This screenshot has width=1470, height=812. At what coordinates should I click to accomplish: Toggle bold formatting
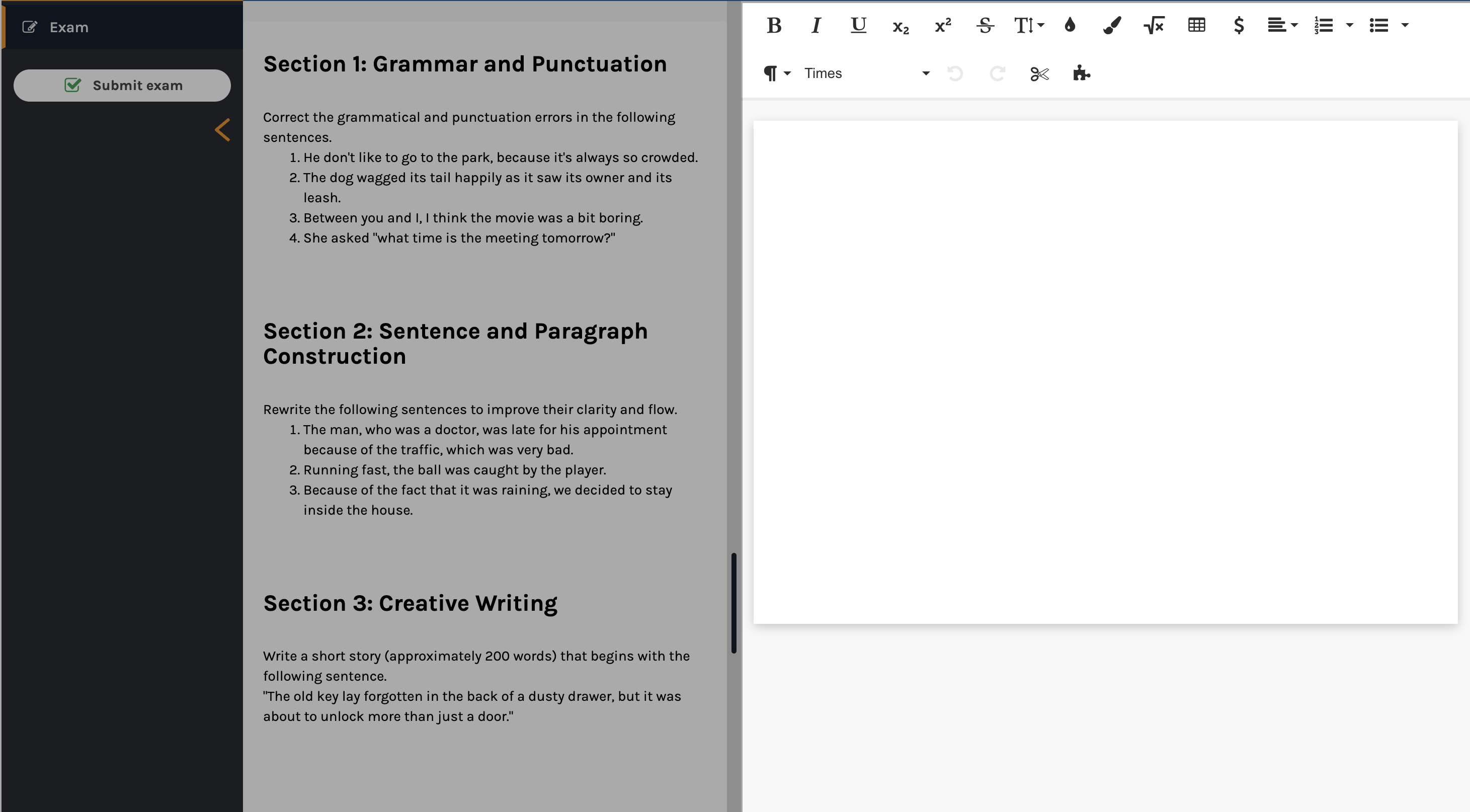tap(774, 26)
